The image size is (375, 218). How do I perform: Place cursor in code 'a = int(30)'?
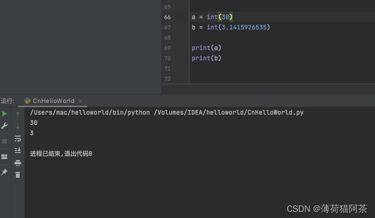click(212, 17)
